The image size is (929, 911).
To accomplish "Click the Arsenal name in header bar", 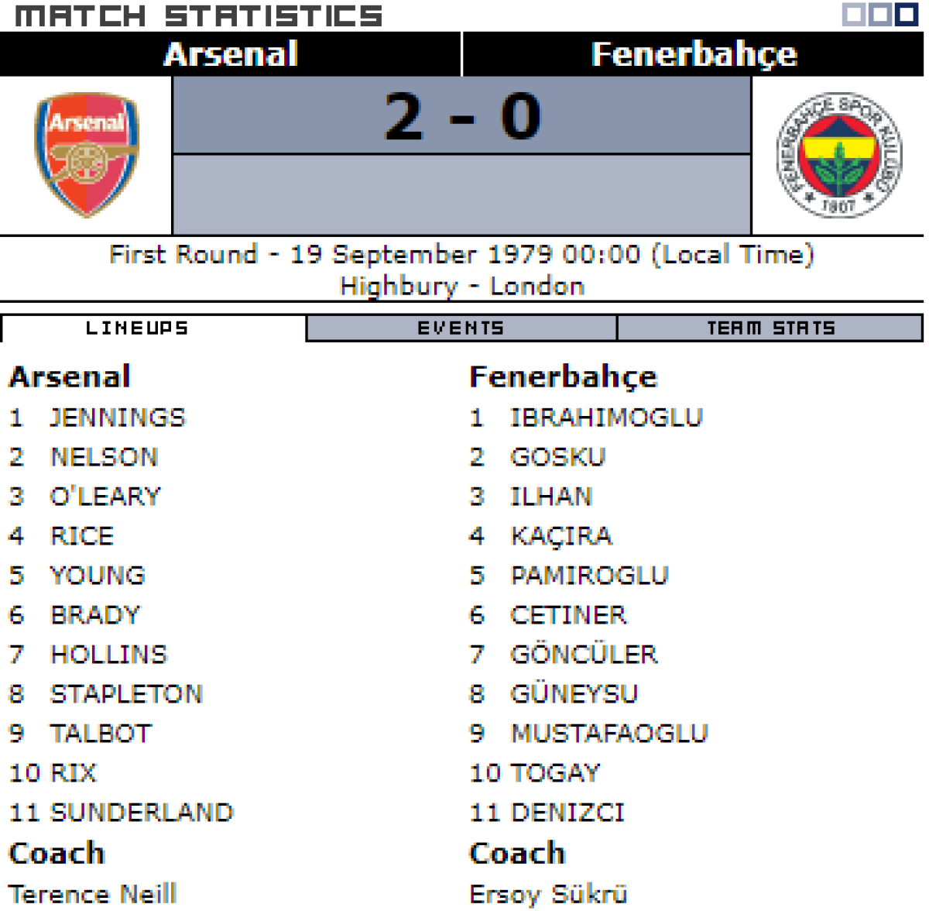I will pos(231,54).
